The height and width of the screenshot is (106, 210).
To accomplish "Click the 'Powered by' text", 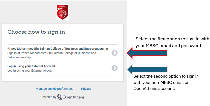I will [48, 97].
